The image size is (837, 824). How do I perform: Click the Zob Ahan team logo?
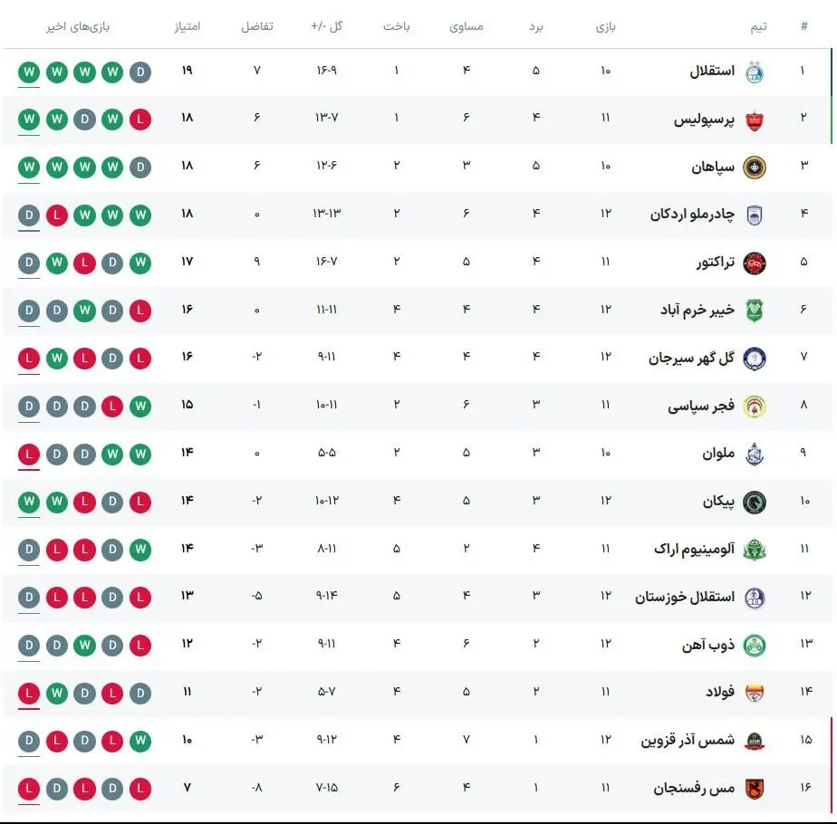[x=754, y=645]
